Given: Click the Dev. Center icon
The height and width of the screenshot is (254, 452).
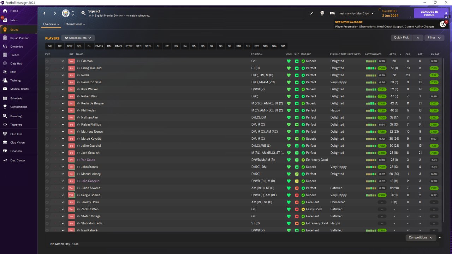Looking at the screenshot, I should tap(5, 161).
